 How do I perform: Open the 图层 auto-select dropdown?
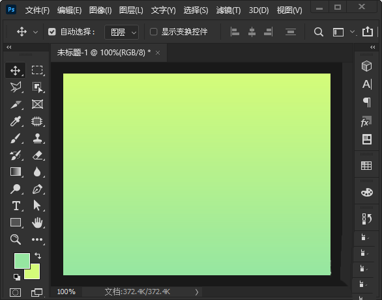coord(121,32)
